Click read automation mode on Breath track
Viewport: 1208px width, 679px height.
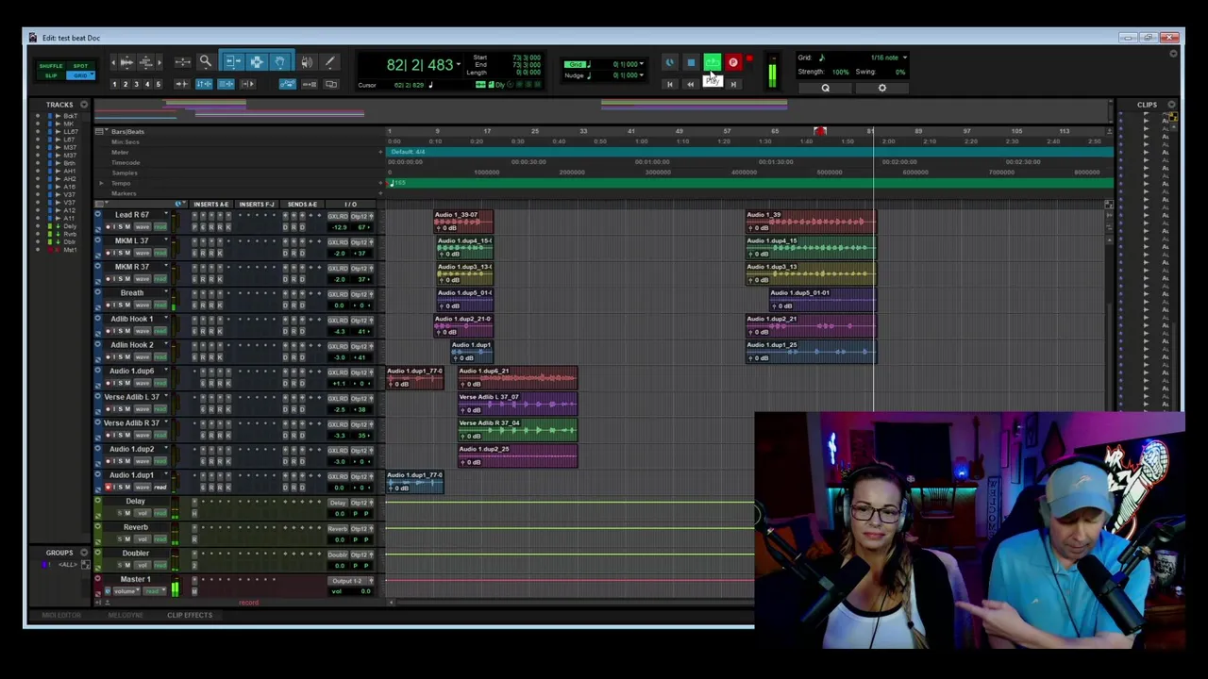click(160, 305)
